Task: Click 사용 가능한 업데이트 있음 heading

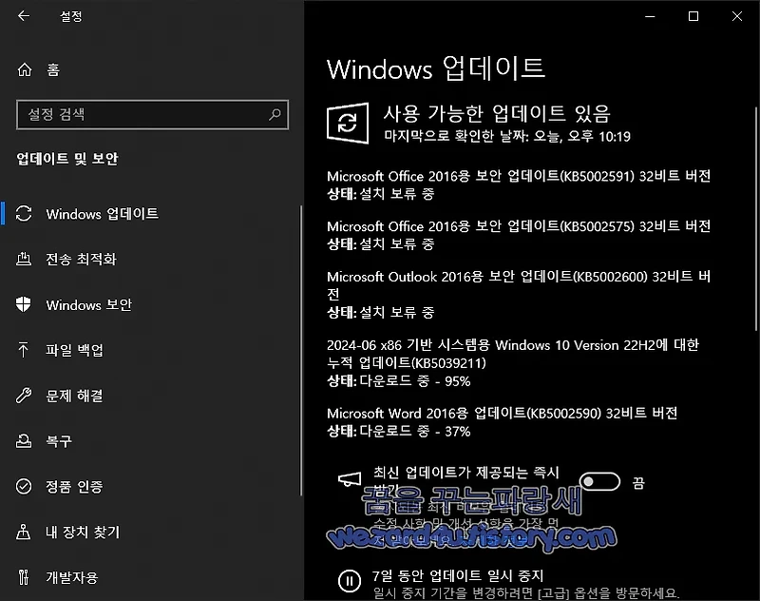Action: tap(497, 114)
